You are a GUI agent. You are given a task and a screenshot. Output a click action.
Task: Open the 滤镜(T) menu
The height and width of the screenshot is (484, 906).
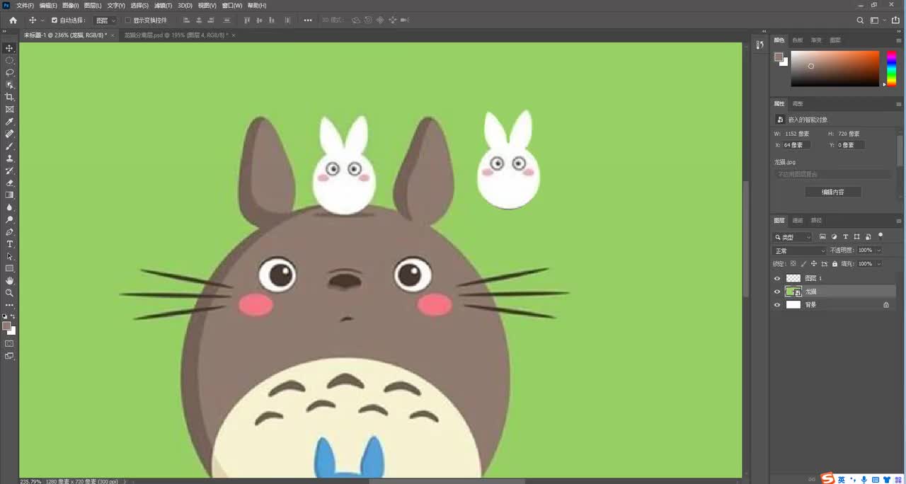pos(164,5)
